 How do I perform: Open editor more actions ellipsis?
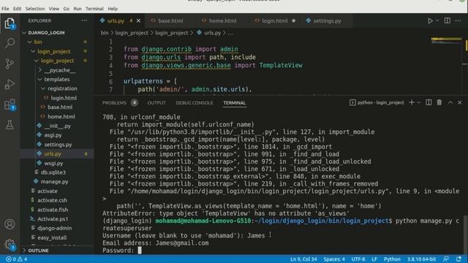click(x=458, y=20)
